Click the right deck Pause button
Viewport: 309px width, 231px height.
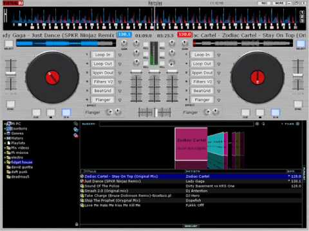tap(260, 112)
